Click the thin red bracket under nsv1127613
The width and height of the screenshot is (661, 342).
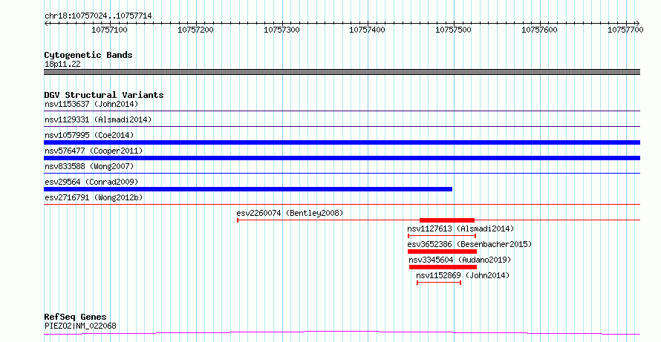point(442,236)
